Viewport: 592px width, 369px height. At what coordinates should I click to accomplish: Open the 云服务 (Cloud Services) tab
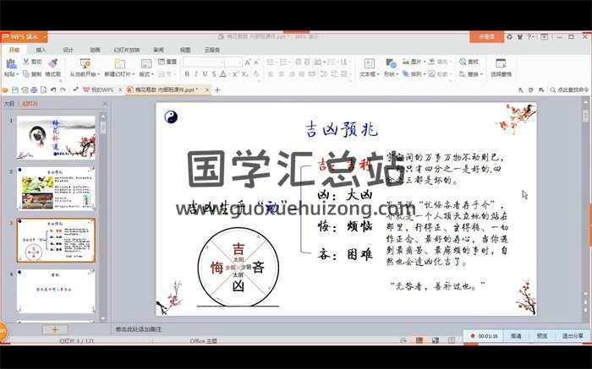(x=212, y=50)
